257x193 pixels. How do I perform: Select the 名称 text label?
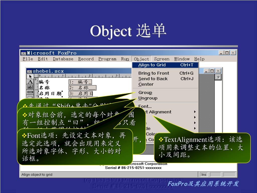[x=44, y=88]
